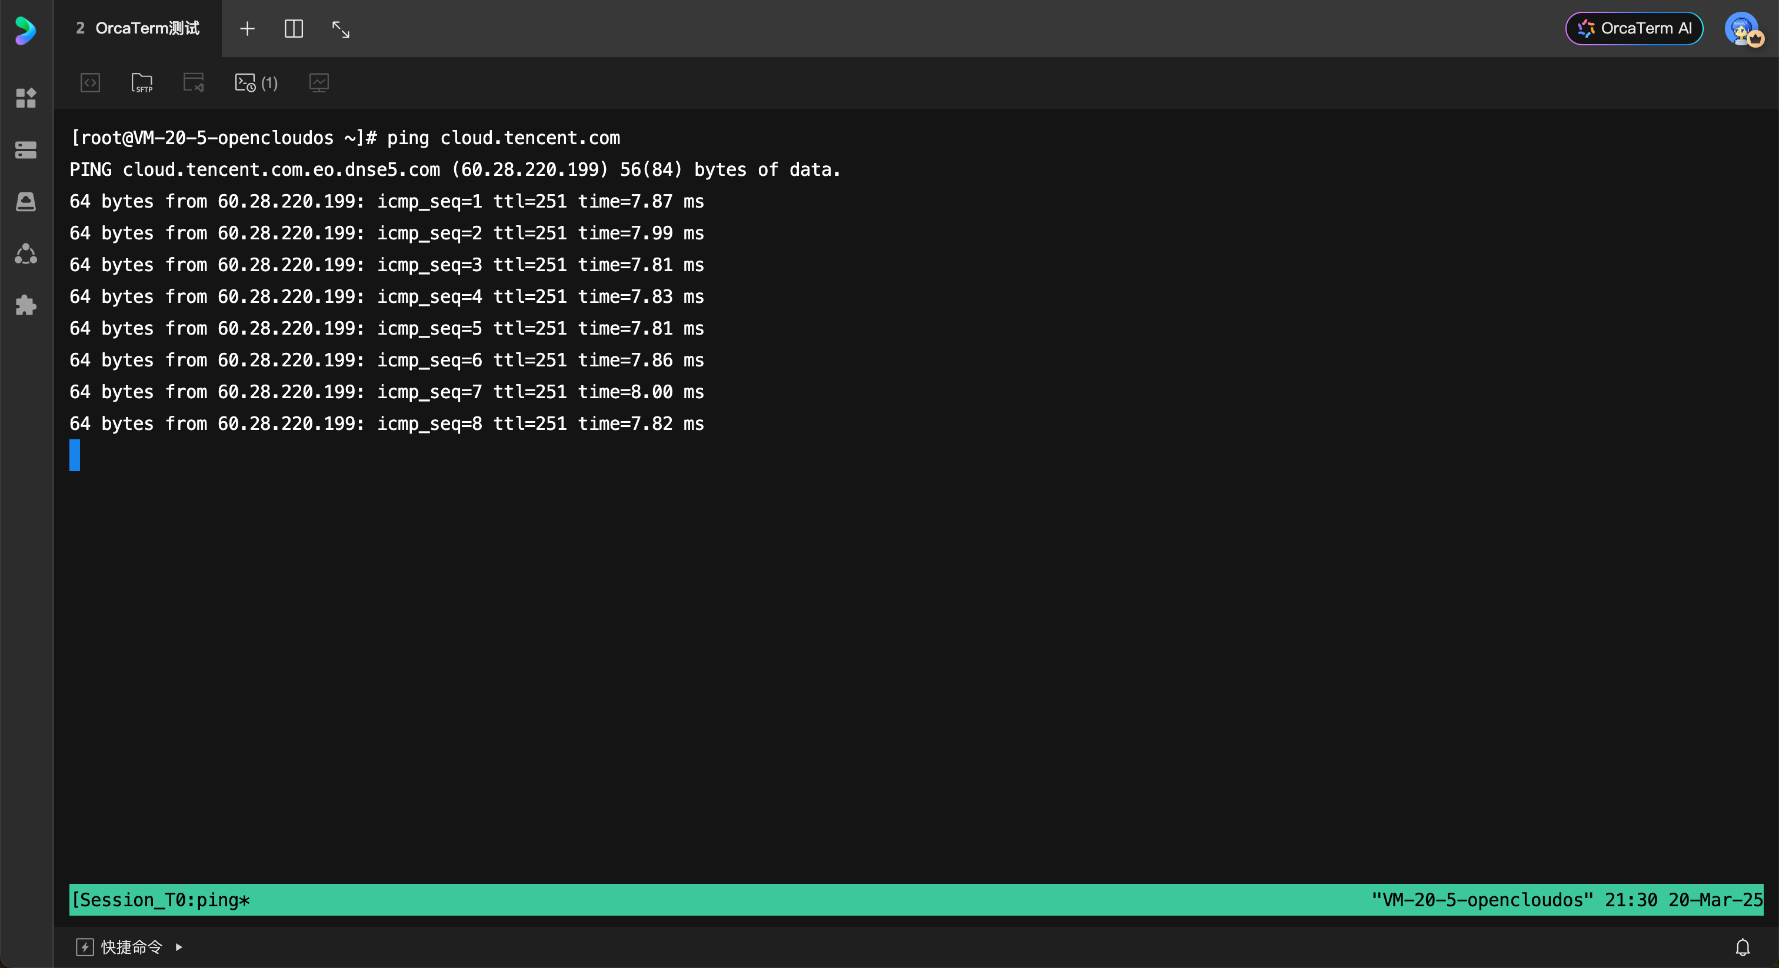Toggle split-pane terminal layout
This screenshot has width=1779, height=968.
click(x=294, y=29)
